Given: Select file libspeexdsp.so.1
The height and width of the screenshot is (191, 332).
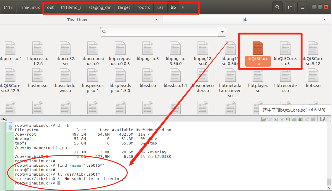Looking at the screenshot, I should pos(93,81).
